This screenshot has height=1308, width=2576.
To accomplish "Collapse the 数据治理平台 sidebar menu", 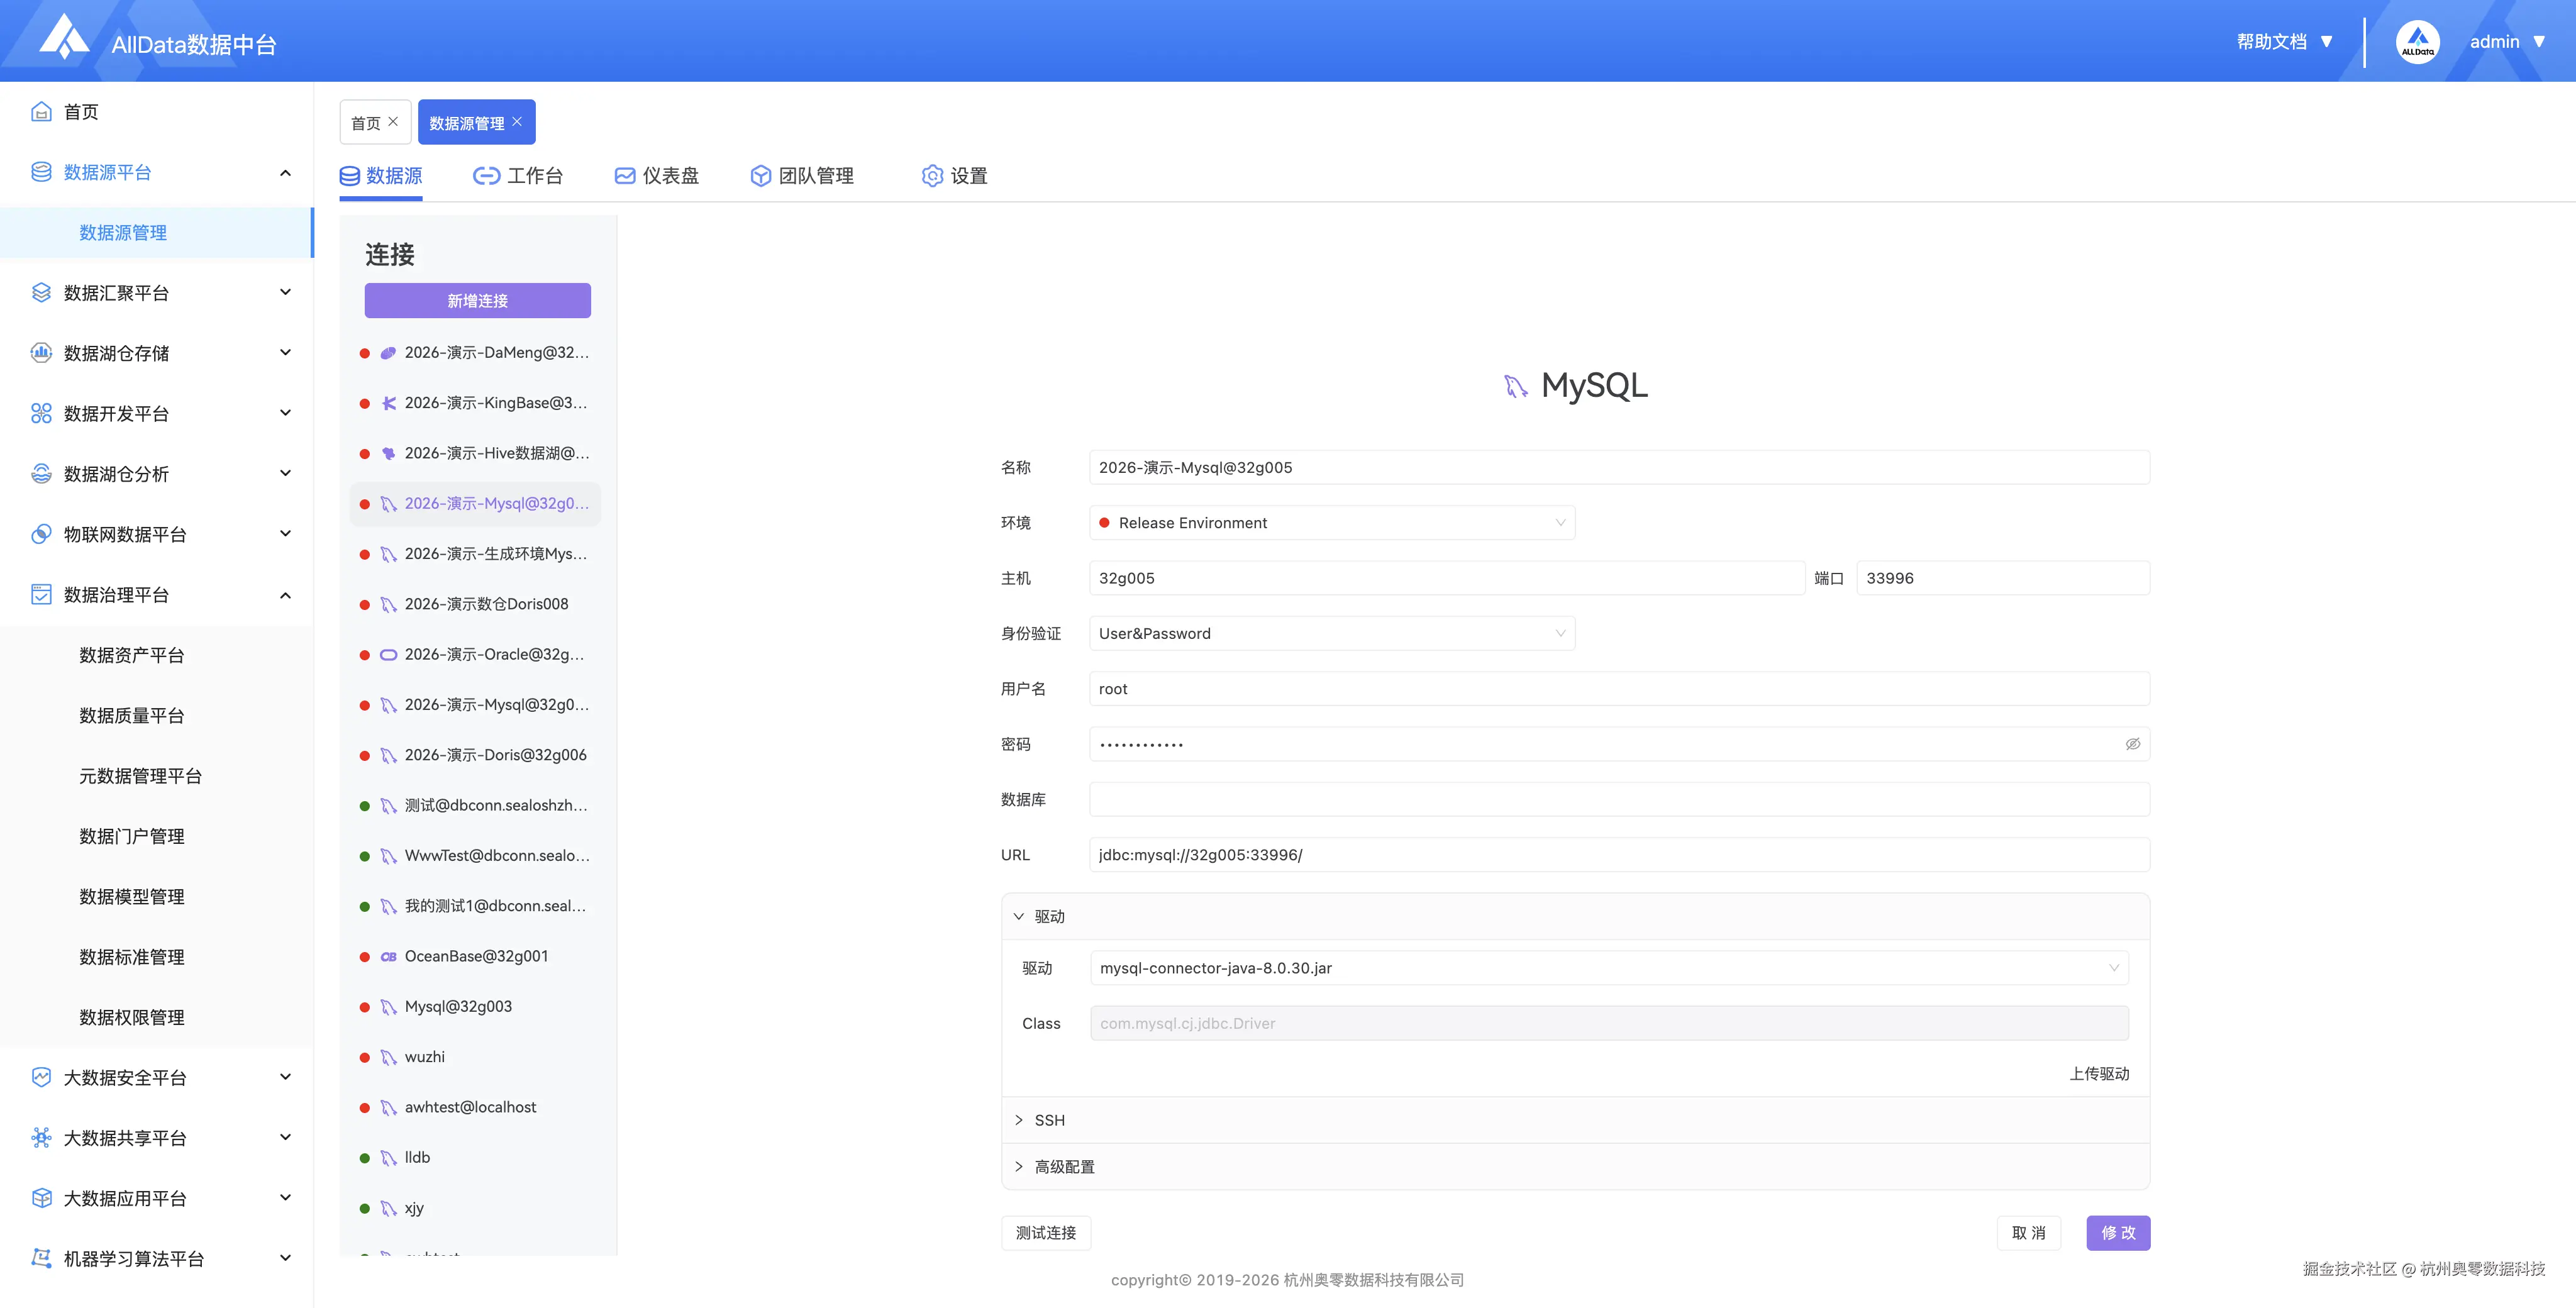I will click(285, 595).
